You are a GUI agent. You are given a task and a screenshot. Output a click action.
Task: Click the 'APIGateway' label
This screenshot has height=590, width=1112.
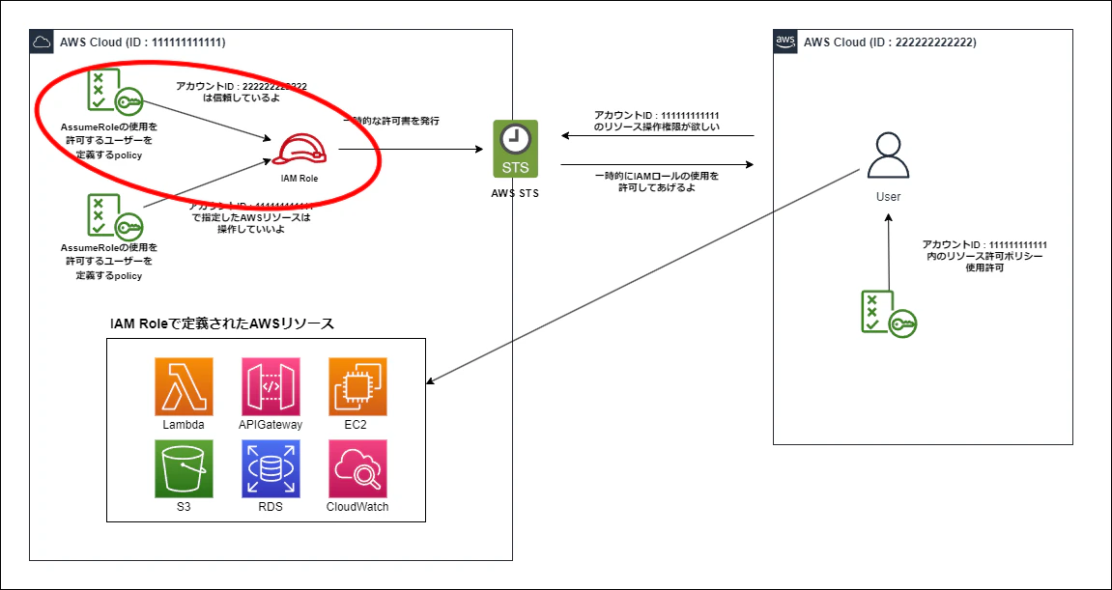point(271,426)
